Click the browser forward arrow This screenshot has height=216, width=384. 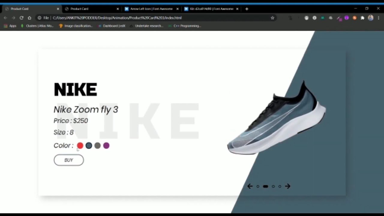point(13,18)
